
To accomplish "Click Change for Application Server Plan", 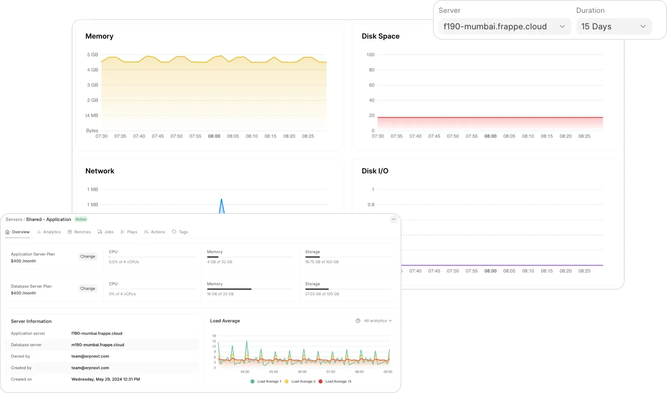I will pyautogui.click(x=88, y=256).
